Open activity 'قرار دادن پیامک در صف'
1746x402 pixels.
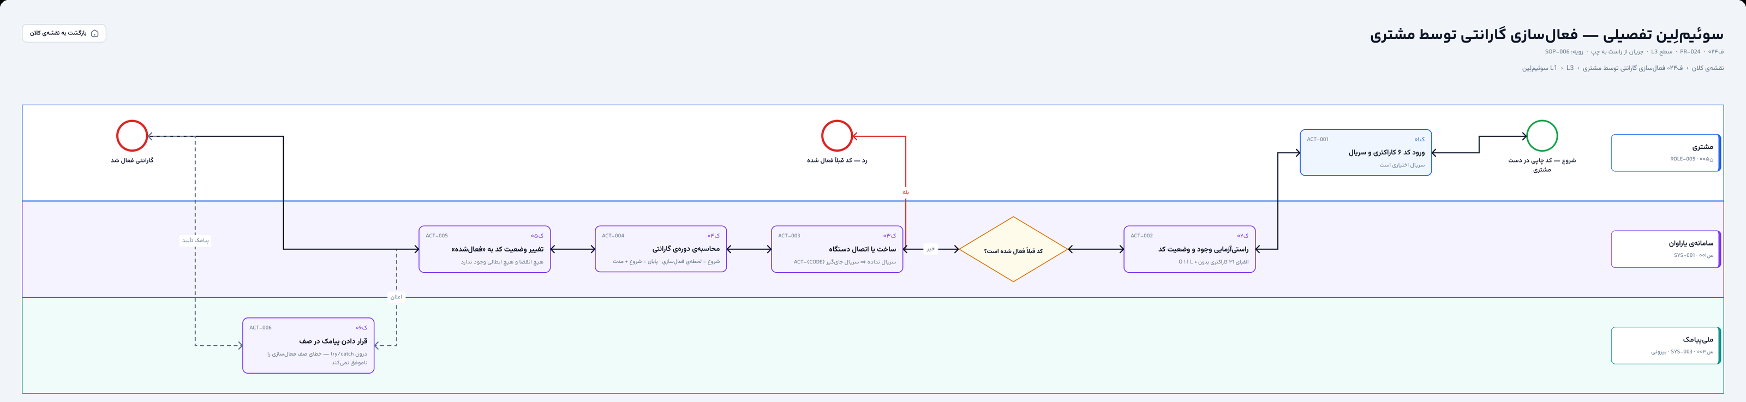[x=308, y=345]
